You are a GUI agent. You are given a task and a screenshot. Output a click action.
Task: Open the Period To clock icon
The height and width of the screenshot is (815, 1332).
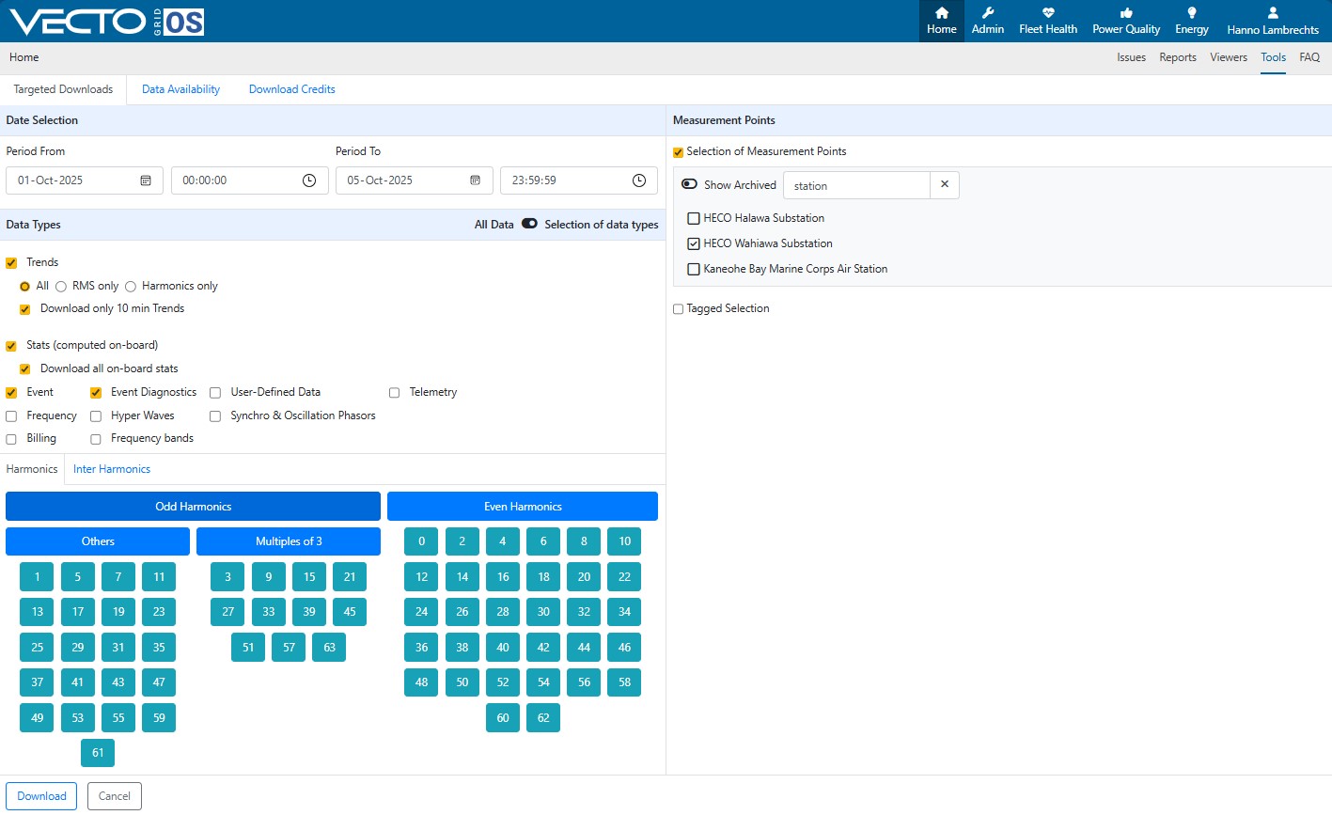tap(639, 180)
